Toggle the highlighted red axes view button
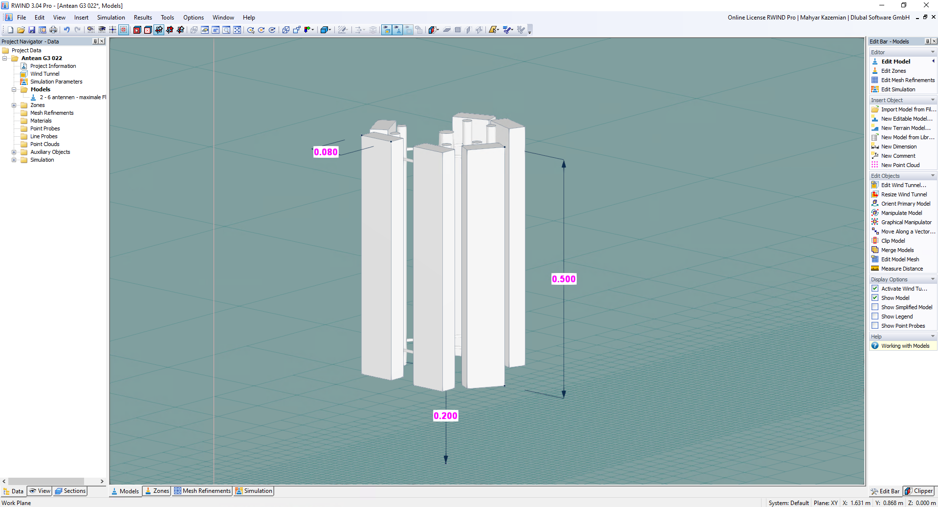 tap(159, 30)
